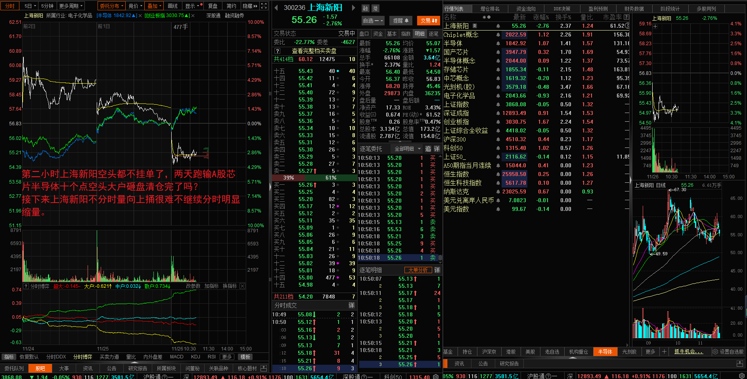Toggle full-screen chart expand icon
Screen dimensions: 747x379
[x=264, y=6]
